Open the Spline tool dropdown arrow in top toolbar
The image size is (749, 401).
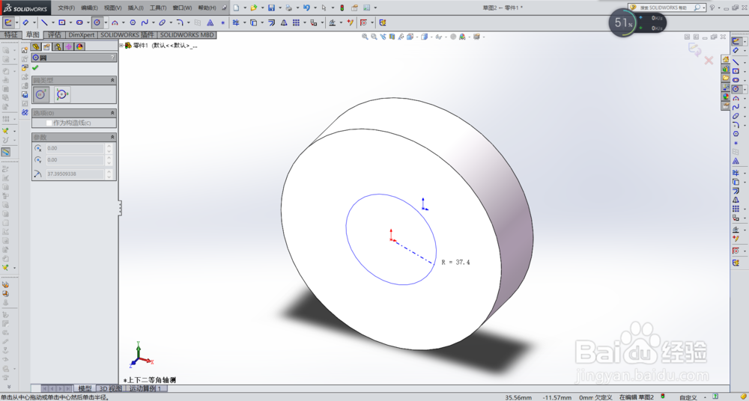pos(153,22)
